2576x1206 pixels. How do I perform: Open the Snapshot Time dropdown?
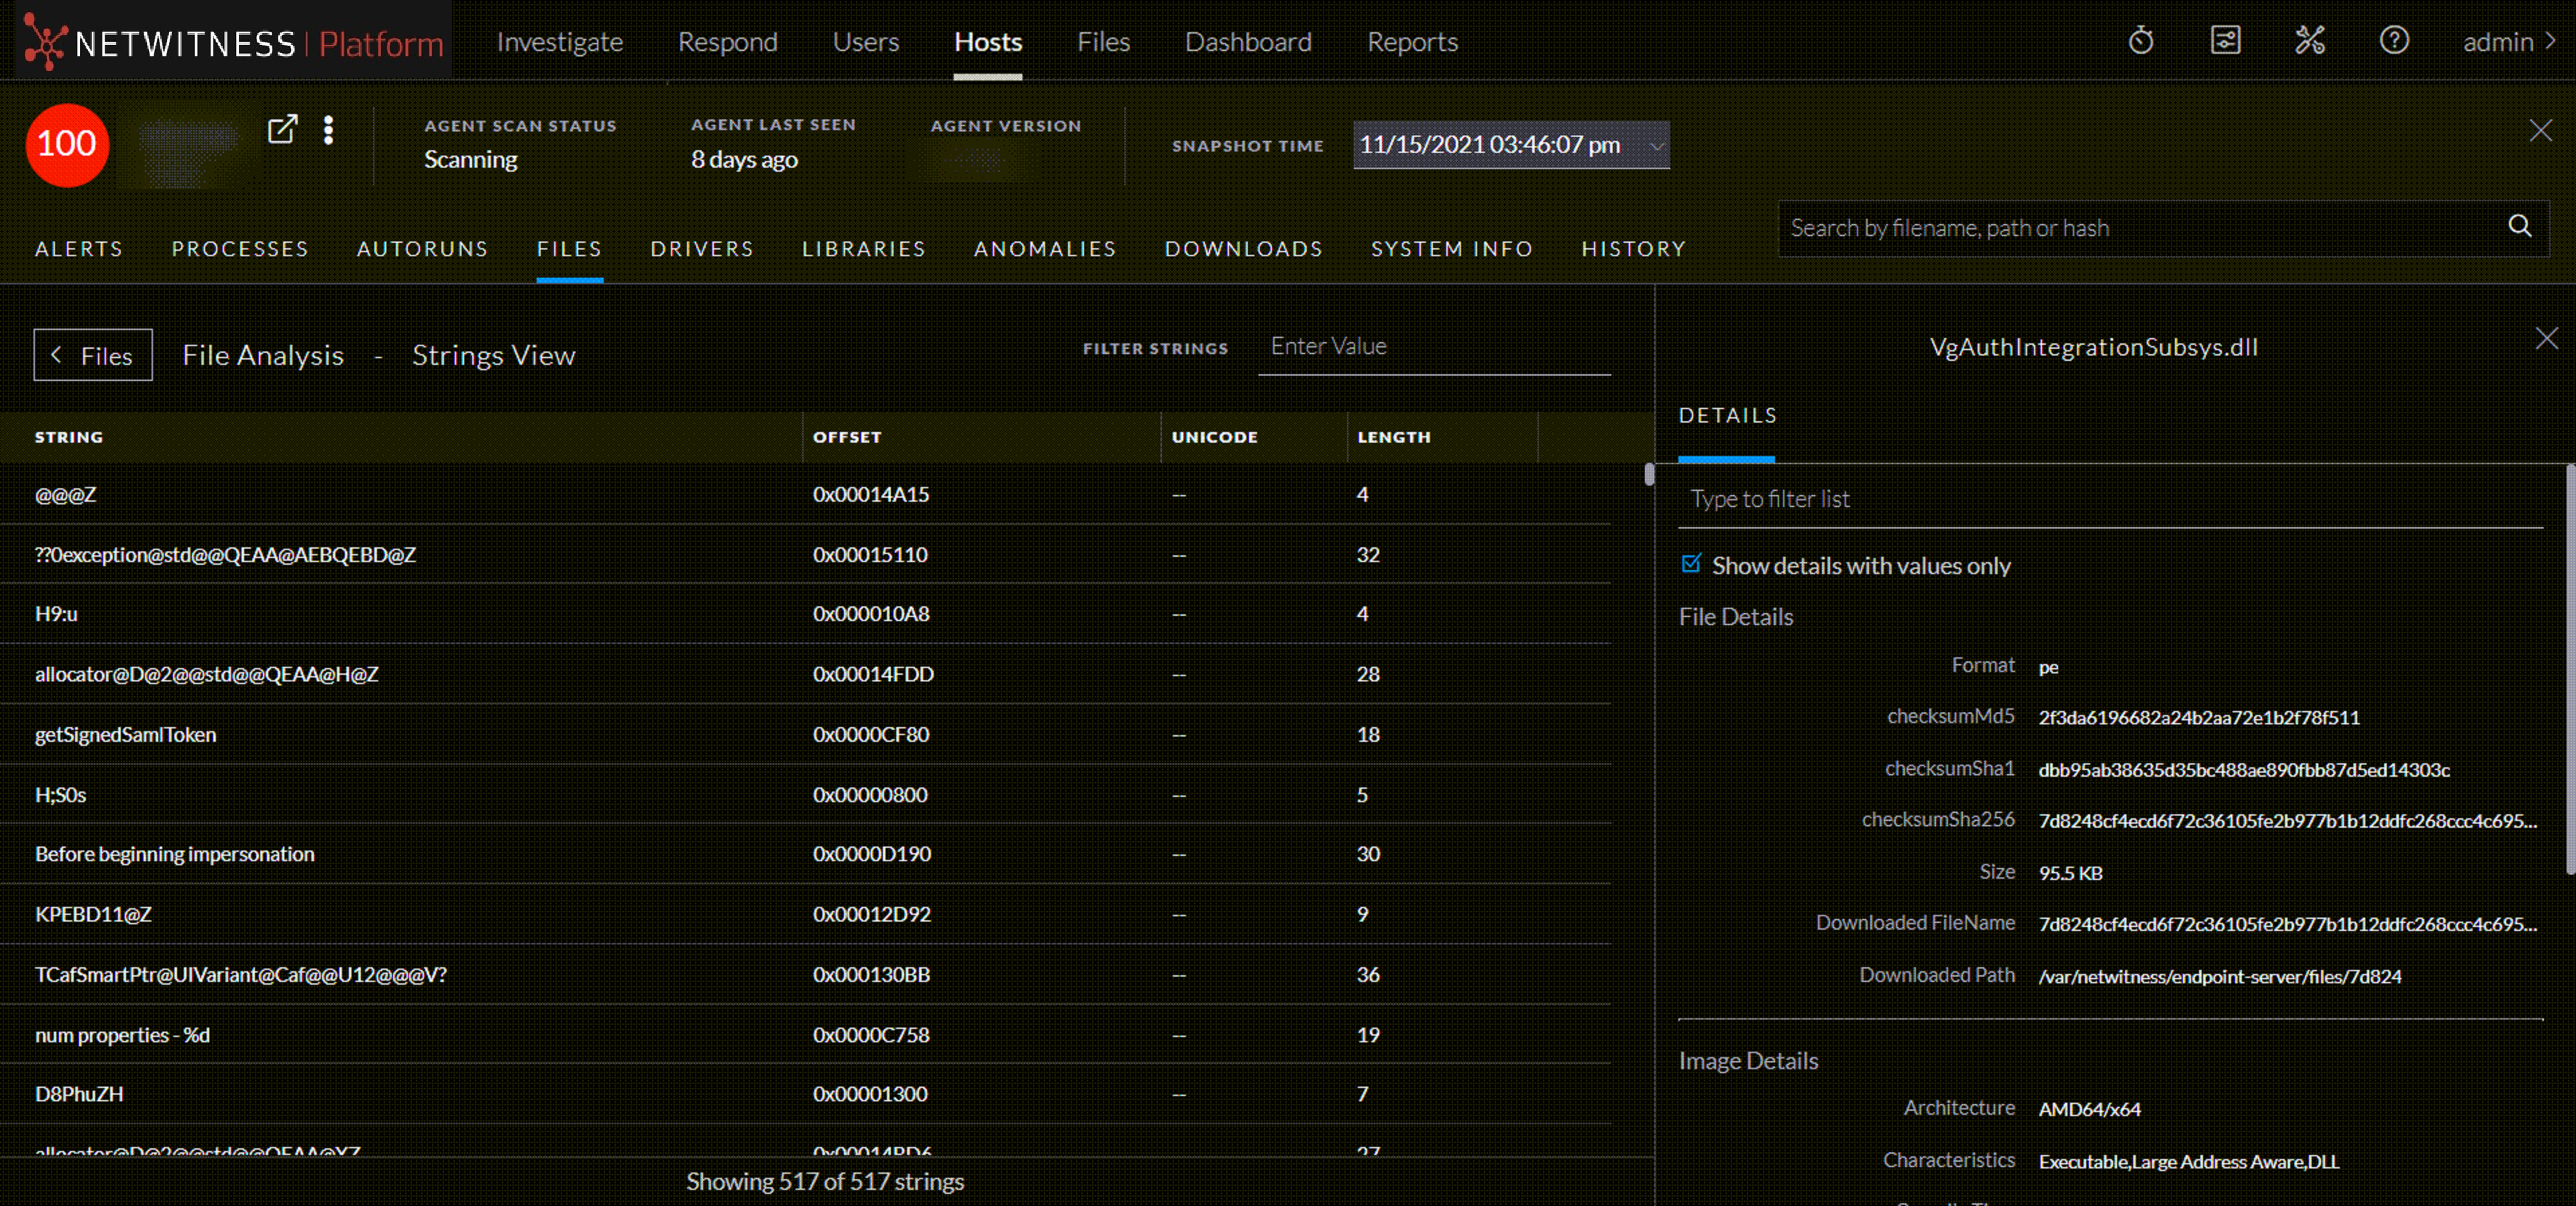(x=1510, y=145)
